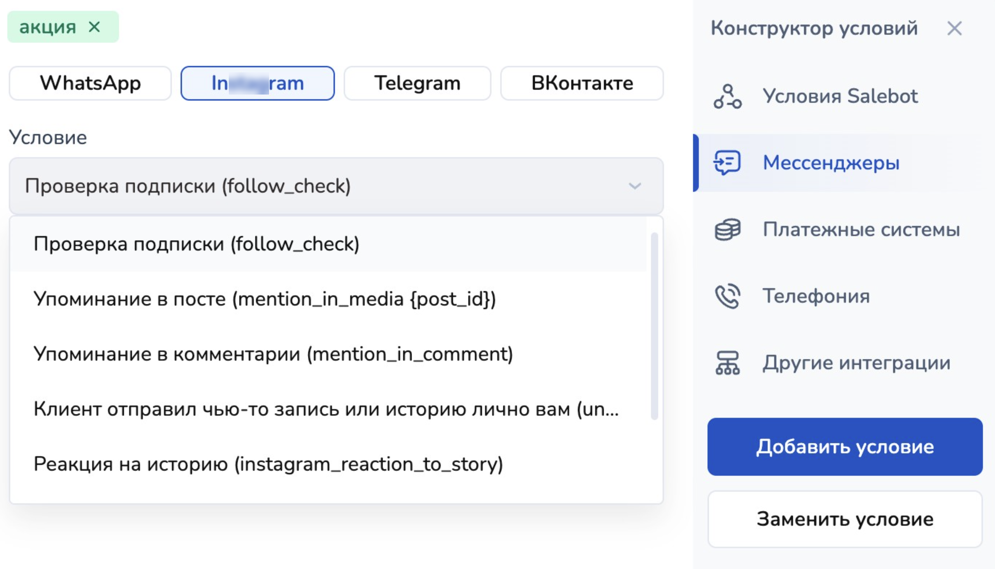The width and height of the screenshot is (995, 569).
Task: Pick Реакция на историю list item
Action: [x=268, y=464]
